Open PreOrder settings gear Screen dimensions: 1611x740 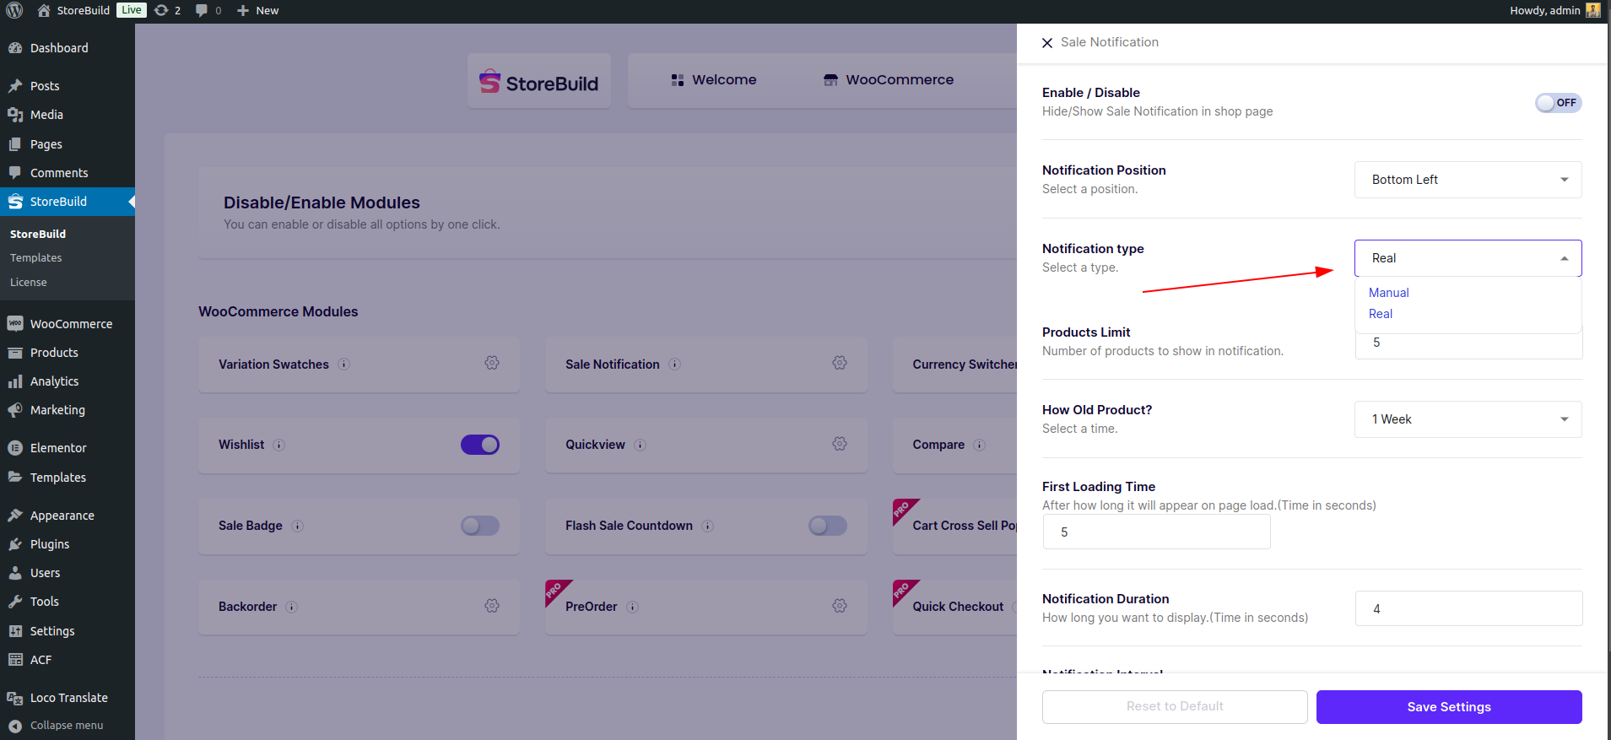pos(840,606)
